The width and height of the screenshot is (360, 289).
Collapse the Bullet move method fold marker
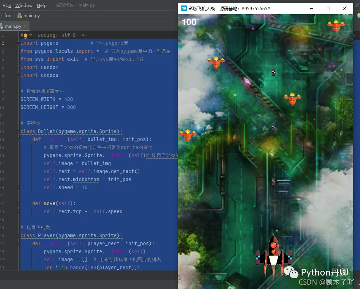[18, 203]
